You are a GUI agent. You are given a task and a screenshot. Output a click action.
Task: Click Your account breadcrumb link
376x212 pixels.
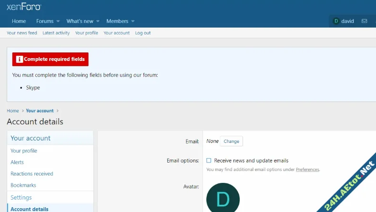point(40,111)
